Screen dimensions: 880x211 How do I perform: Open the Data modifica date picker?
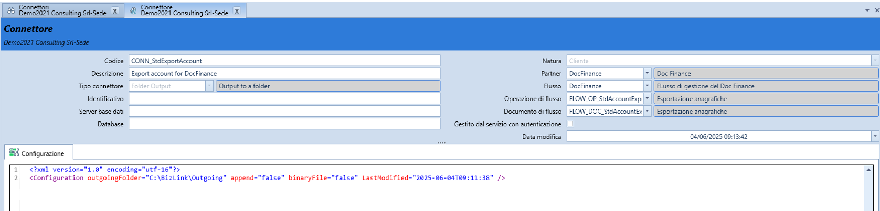(x=874, y=137)
